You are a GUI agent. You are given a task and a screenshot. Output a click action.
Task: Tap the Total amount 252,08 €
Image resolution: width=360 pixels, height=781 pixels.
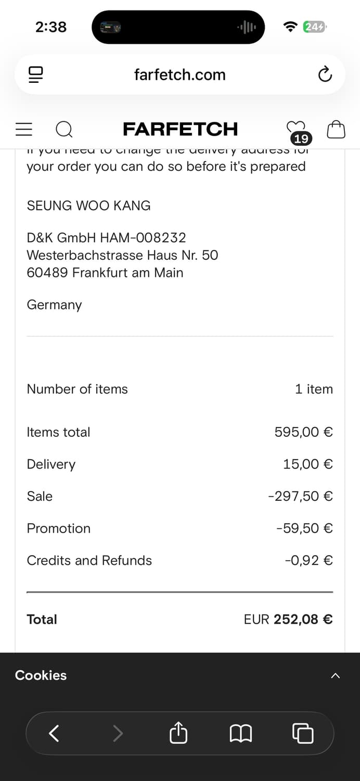303,619
